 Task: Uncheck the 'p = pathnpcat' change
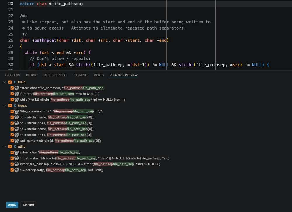[12, 170]
